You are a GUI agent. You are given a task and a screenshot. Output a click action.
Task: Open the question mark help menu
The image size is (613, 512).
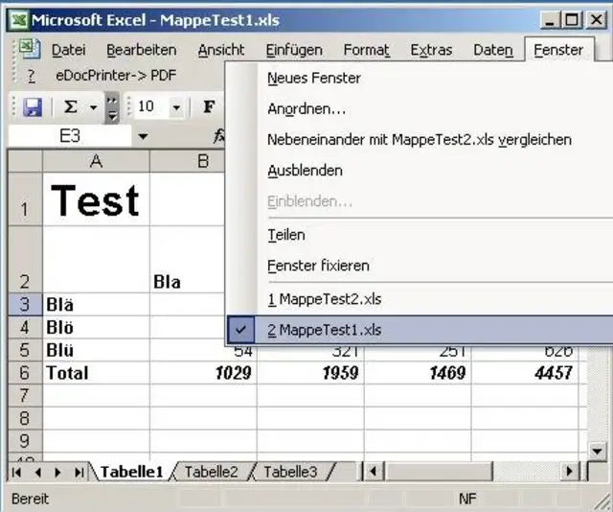point(32,76)
